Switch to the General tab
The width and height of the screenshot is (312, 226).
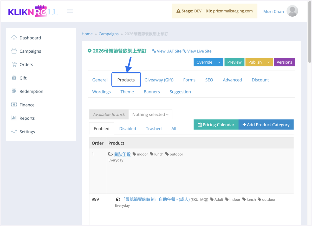coord(100,80)
